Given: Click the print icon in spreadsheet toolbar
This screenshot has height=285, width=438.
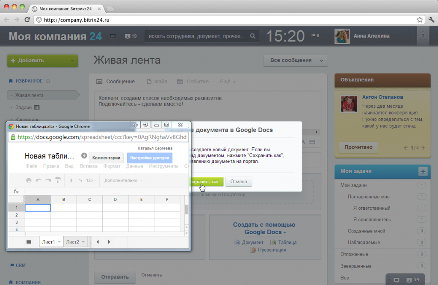Looking at the screenshot, I should [x=29, y=180].
